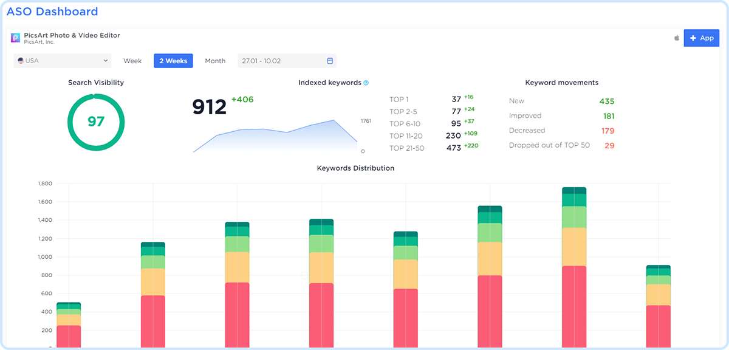Select the Month period option
This screenshot has height=350, width=729.
(215, 61)
